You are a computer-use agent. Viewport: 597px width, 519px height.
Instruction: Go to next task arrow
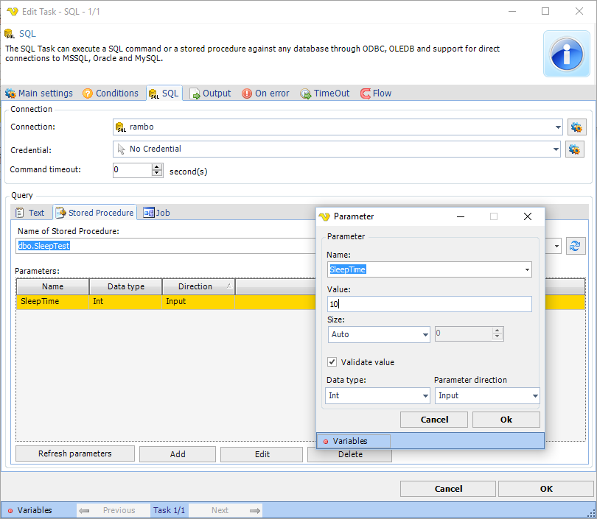click(255, 510)
